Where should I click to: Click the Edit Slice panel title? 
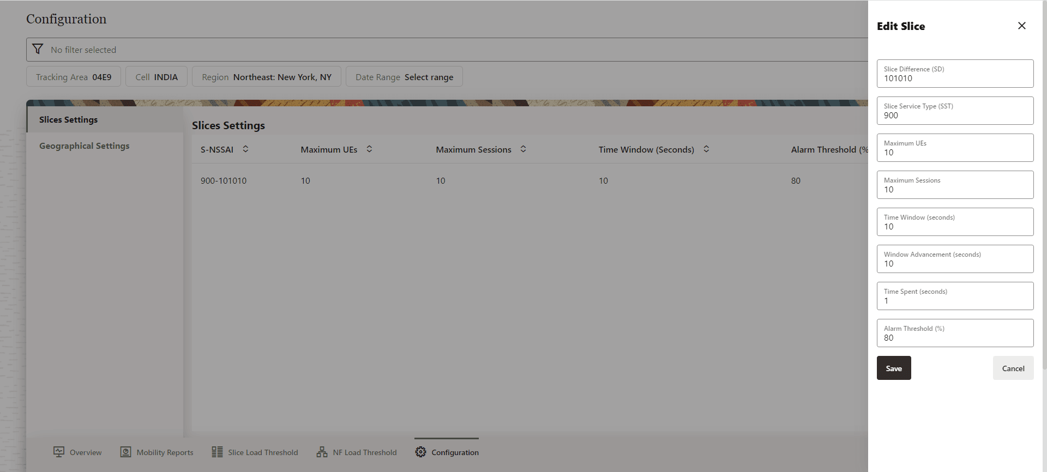click(x=901, y=26)
